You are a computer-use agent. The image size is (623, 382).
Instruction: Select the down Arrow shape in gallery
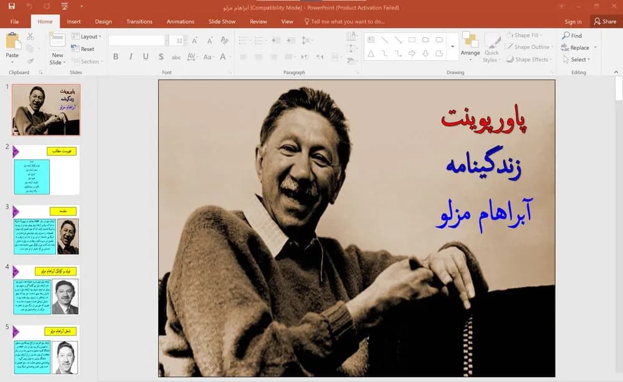426,54
